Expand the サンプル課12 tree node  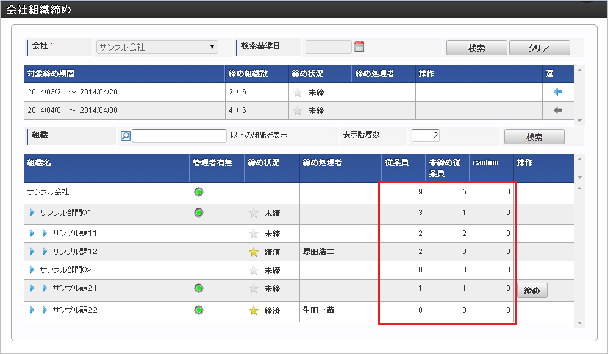(45, 252)
